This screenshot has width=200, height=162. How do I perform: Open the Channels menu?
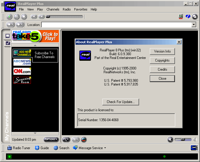[x=53, y=9]
